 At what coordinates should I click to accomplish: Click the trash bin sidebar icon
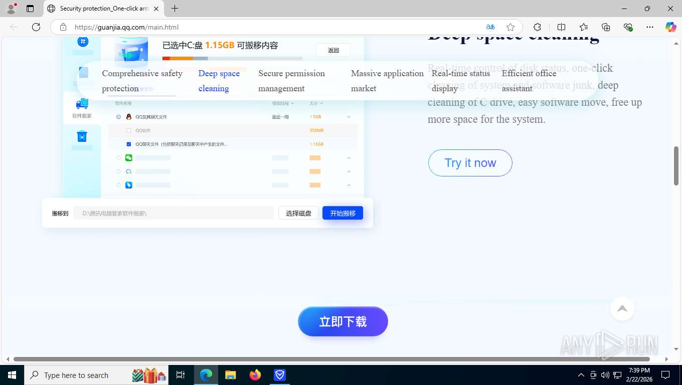[x=82, y=136]
